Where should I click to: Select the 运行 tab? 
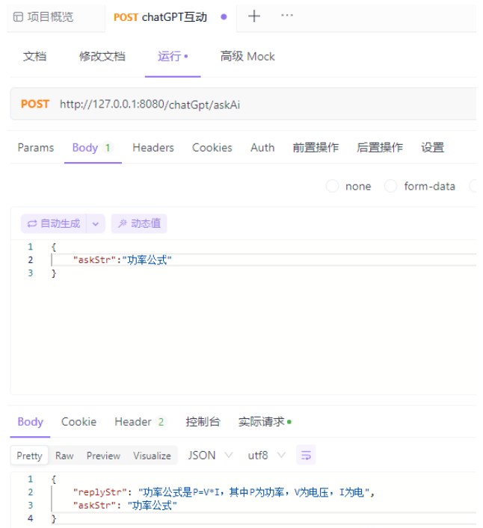[x=173, y=56]
